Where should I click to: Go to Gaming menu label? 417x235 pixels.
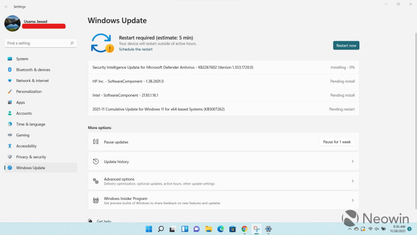click(22, 135)
